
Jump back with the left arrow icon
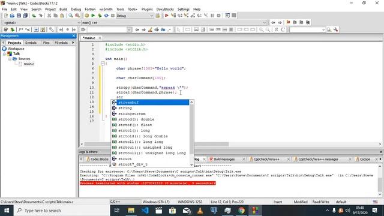point(273,23)
